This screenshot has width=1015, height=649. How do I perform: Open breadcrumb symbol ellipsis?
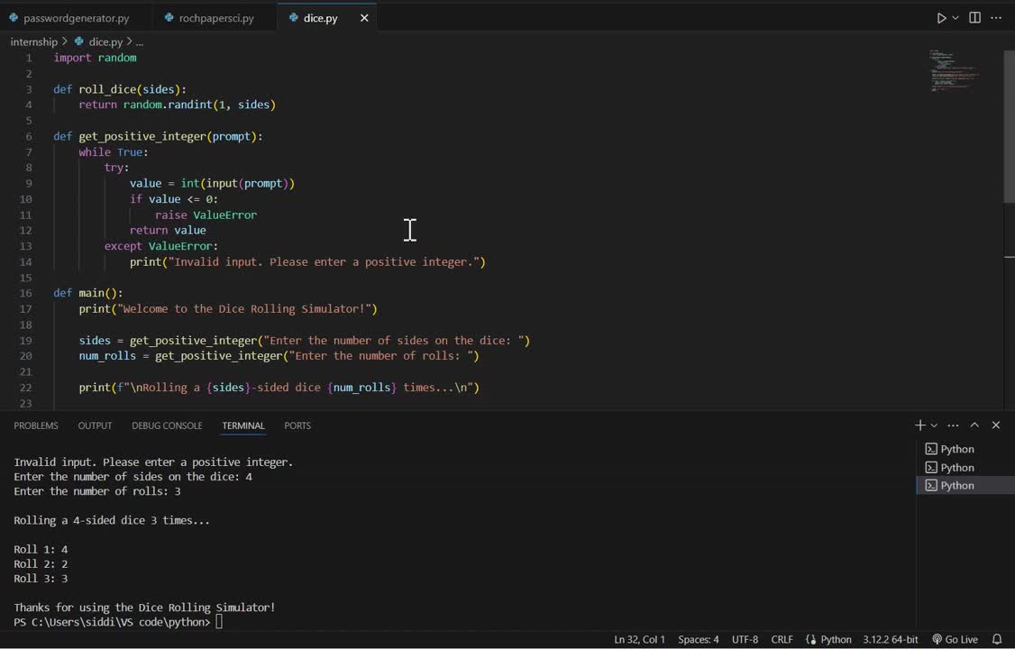click(139, 41)
